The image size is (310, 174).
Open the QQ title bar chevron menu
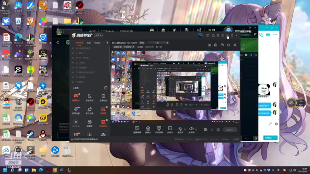tap(261, 27)
